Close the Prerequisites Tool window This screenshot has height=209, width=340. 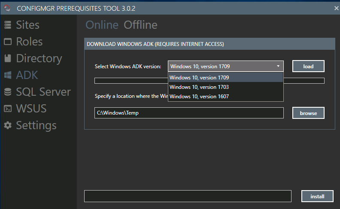(336, 8)
